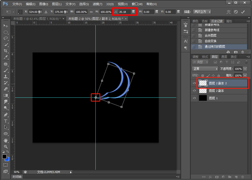Switch to warp mode icon
The height and width of the screenshot is (180, 252).
228,12
